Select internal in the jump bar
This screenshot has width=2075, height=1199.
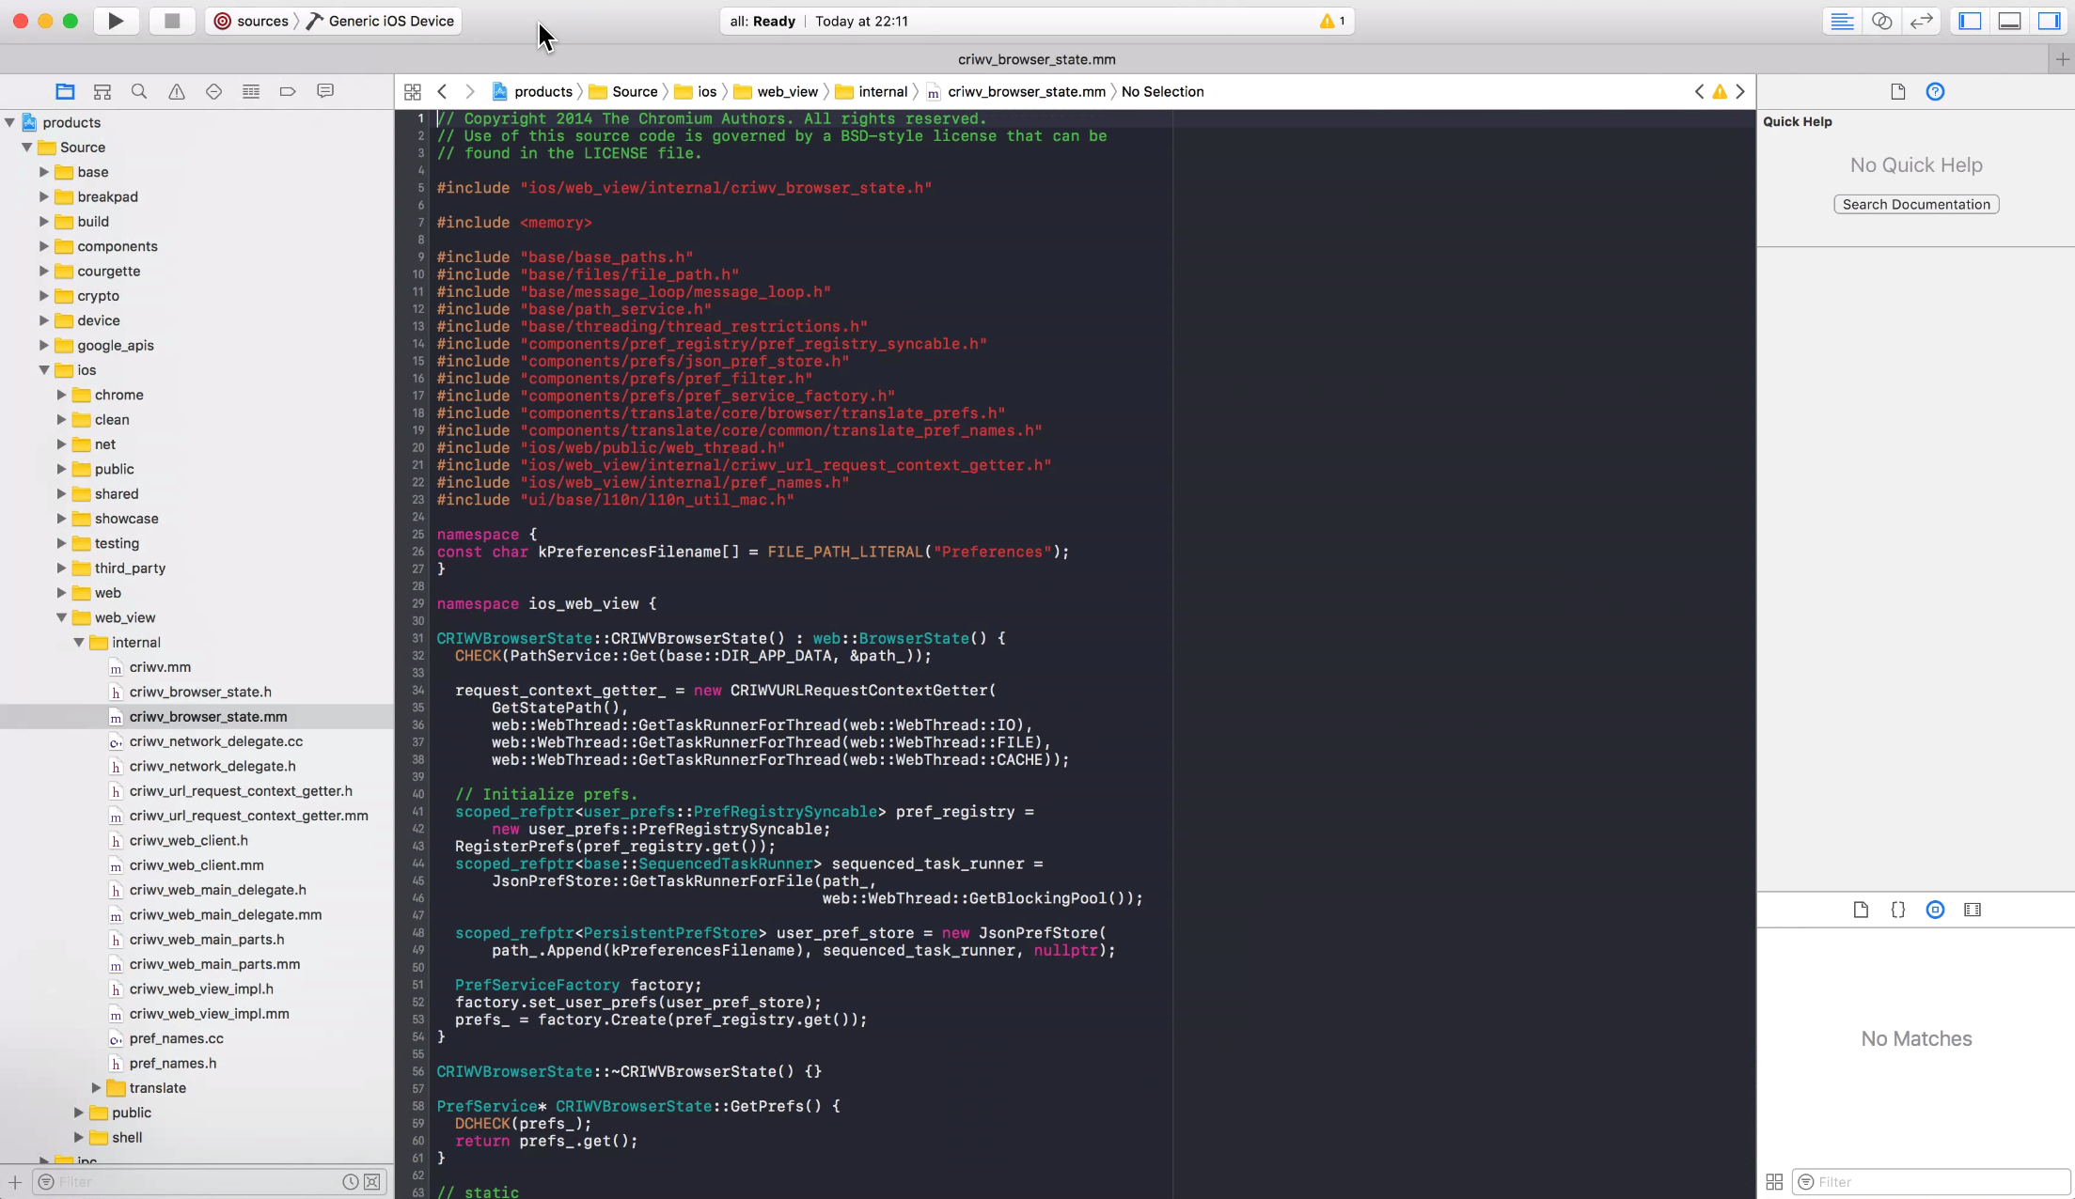pos(872,91)
